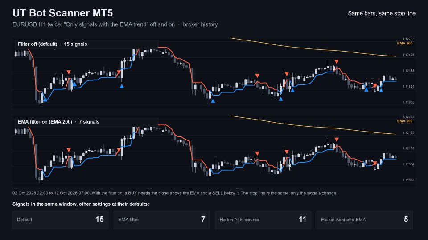Click the rightmost blue buy arrow in Filter off chart

tap(381, 90)
